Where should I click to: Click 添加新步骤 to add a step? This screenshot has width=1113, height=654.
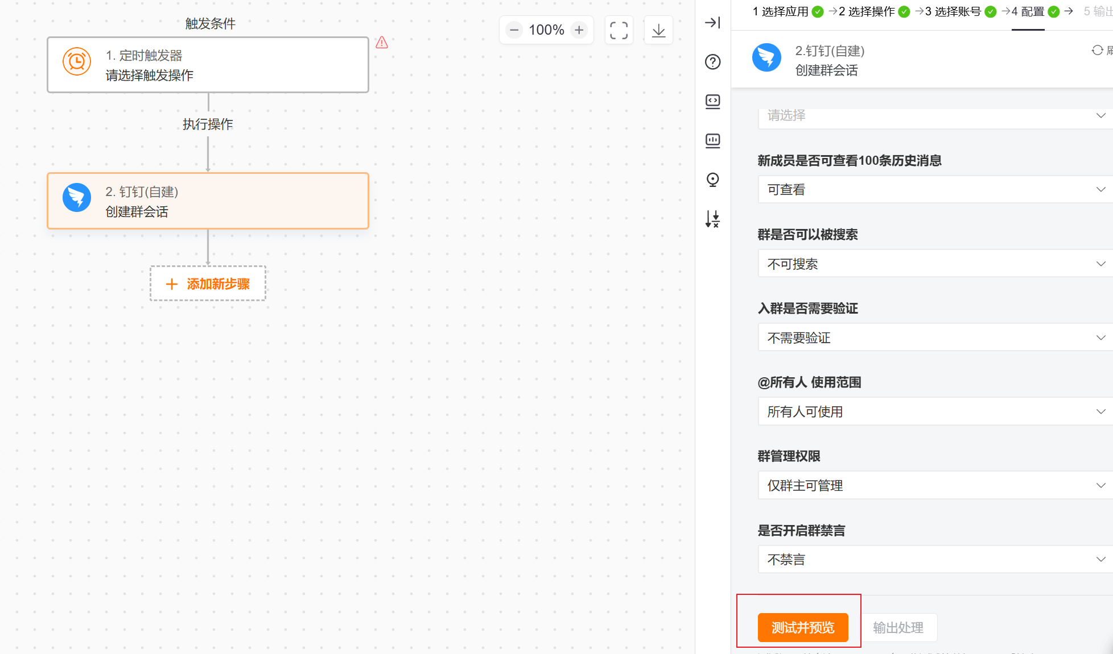click(208, 284)
